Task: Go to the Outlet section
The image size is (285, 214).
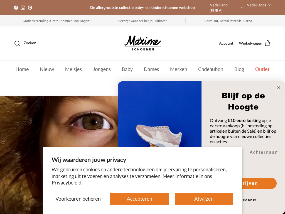Action: click(x=262, y=69)
